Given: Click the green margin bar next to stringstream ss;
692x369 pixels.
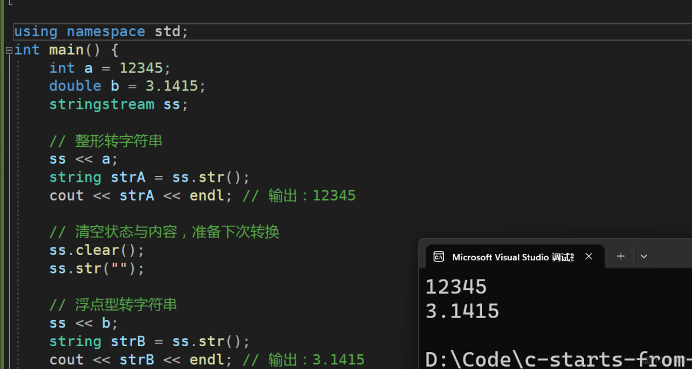Looking at the screenshot, I should (2, 104).
